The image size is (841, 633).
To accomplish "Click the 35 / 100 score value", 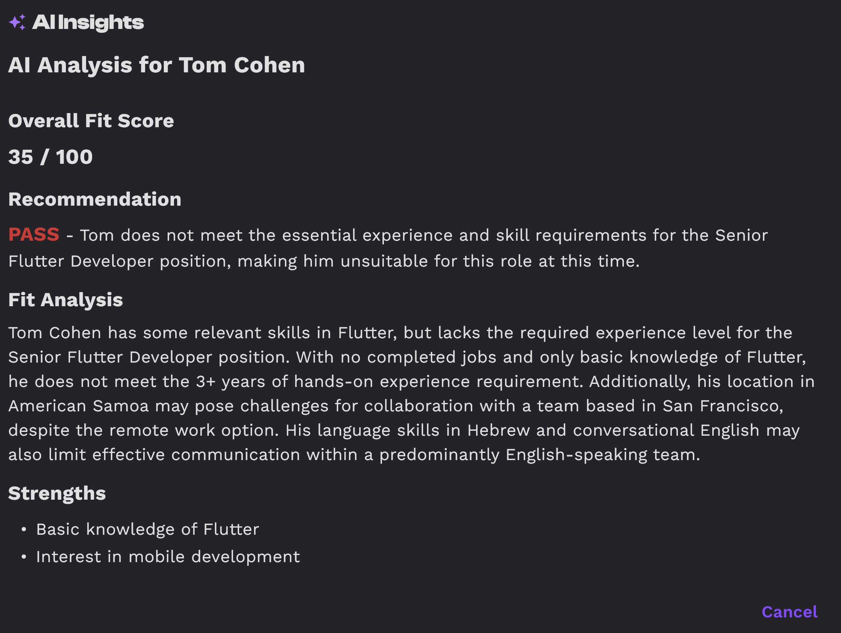I will point(50,157).
